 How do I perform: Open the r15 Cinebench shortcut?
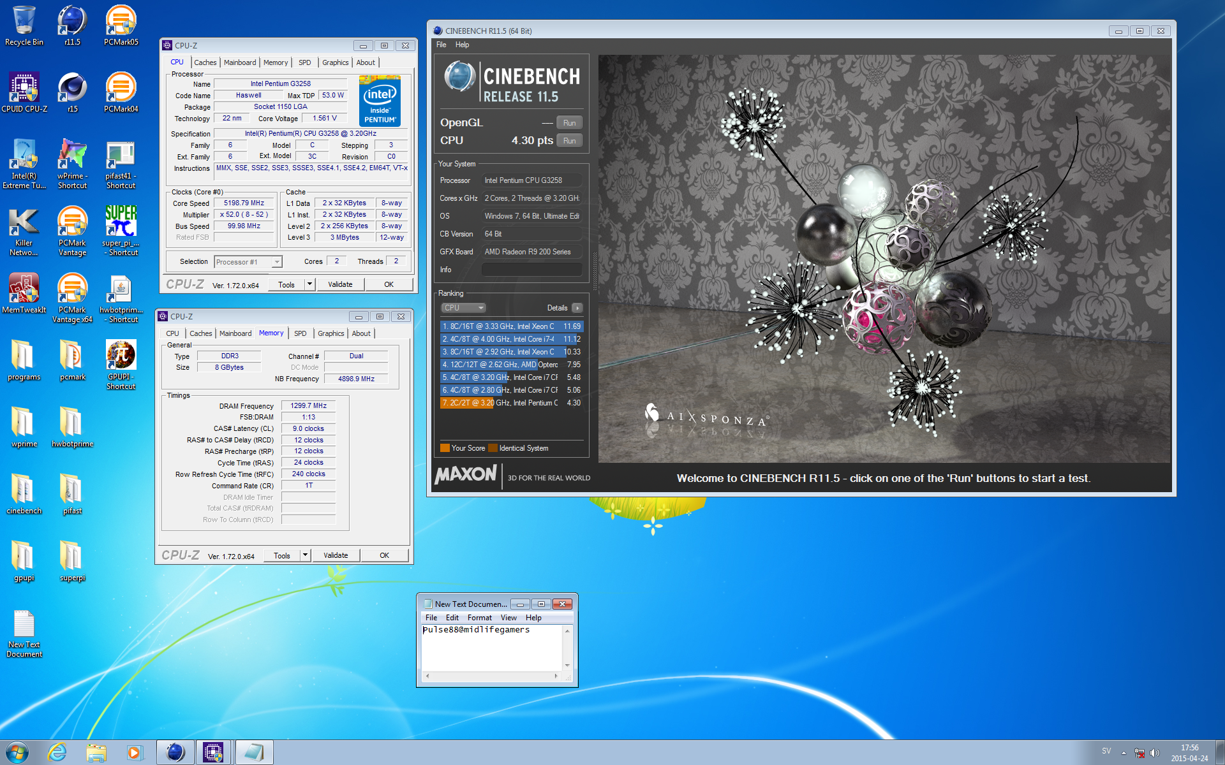(72, 92)
